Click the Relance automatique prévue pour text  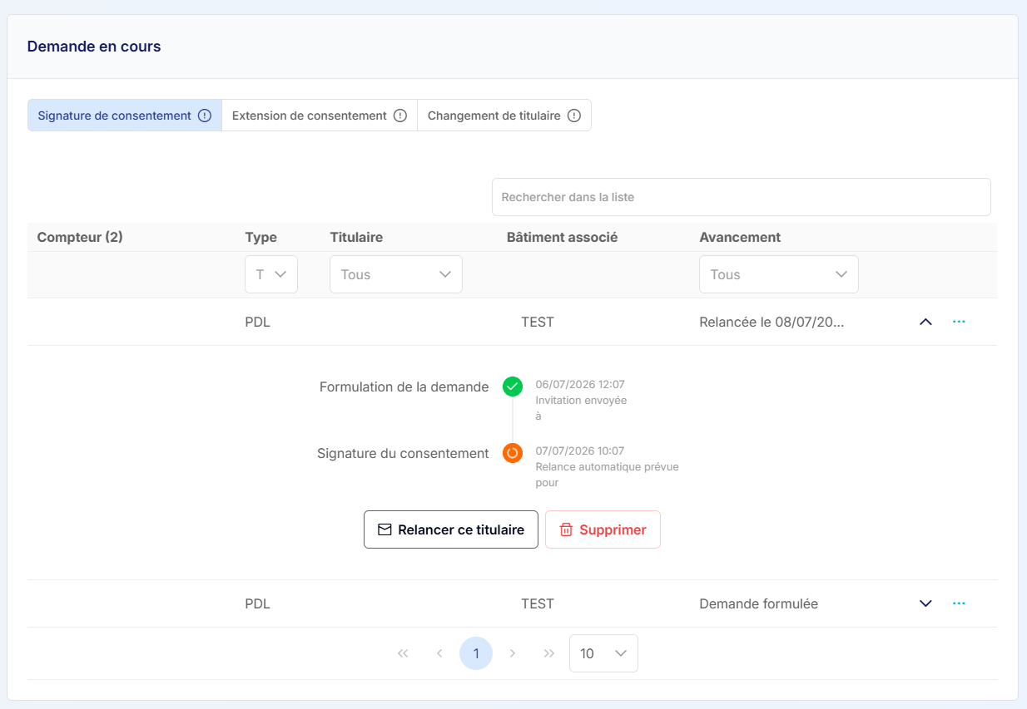coord(607,475)
